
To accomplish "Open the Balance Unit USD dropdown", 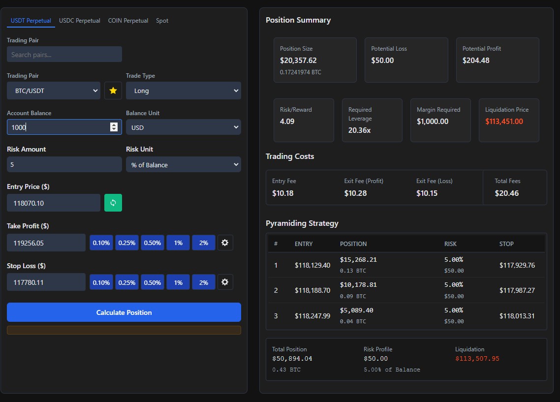I will [183, 127].
